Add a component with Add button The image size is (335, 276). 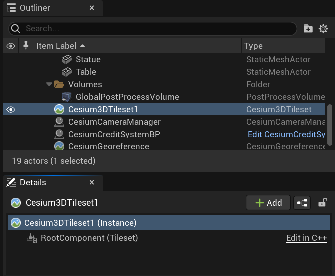point(268,203)
